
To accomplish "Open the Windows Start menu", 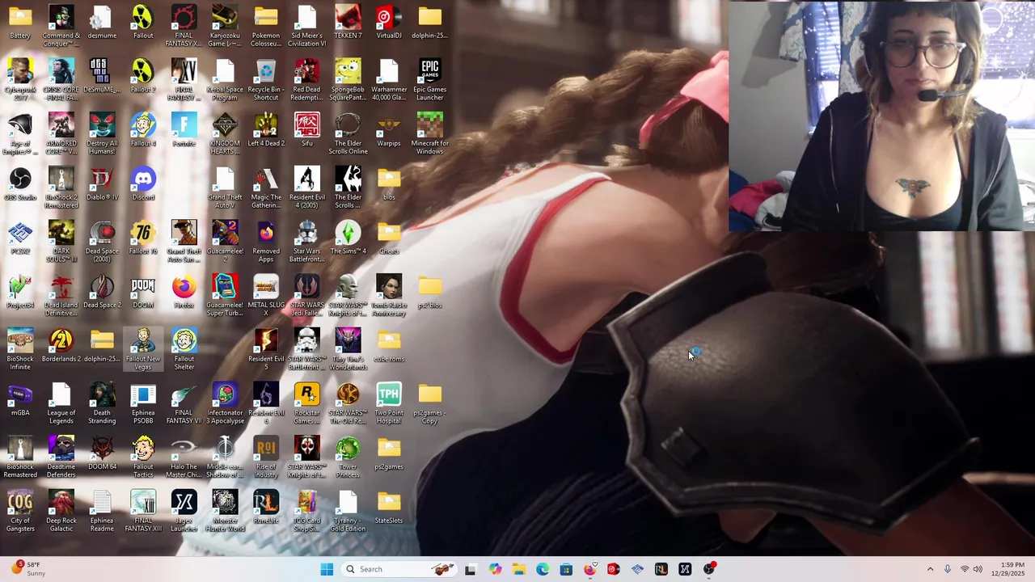I will pos(327,569).
